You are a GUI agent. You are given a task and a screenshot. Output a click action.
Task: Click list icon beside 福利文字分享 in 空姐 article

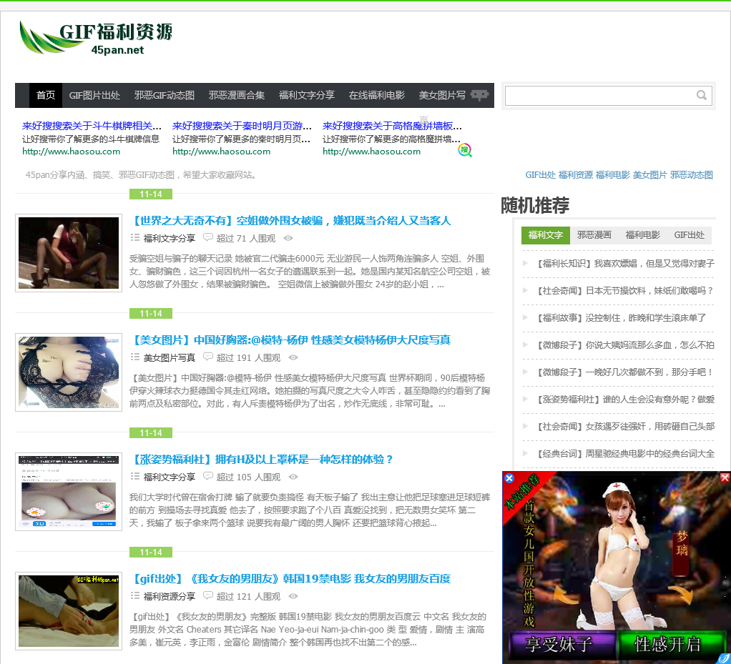135,237
